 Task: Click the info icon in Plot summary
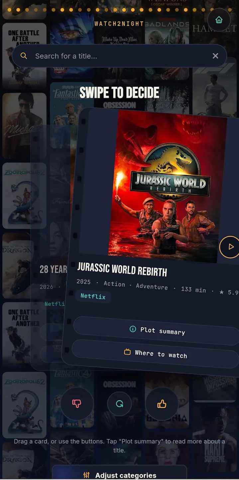pyautogui.click(x=133, y=329)
